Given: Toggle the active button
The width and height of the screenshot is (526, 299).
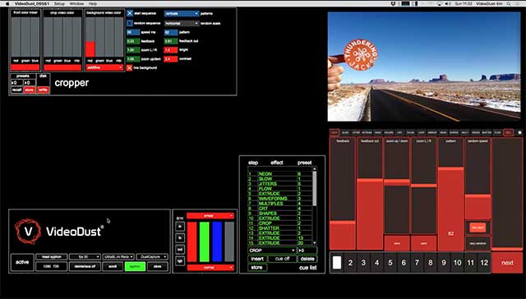Looking at the screenshot, I should point(22,262).
